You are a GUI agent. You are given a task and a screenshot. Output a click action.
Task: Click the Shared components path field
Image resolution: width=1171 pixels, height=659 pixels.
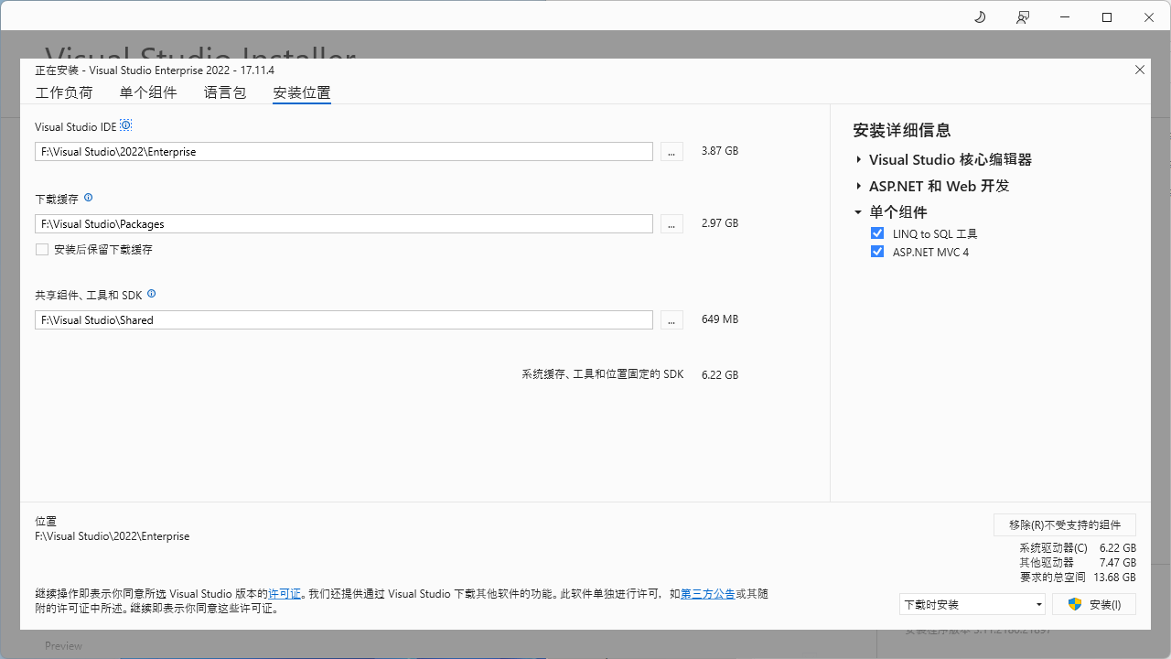click(344, 320)
